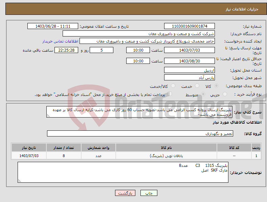Click the general need description text area

tap(139, 112)
